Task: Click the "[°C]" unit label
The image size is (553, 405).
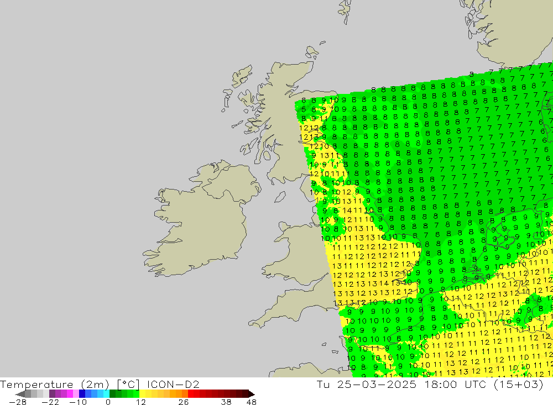Action: tap(128, 385)
